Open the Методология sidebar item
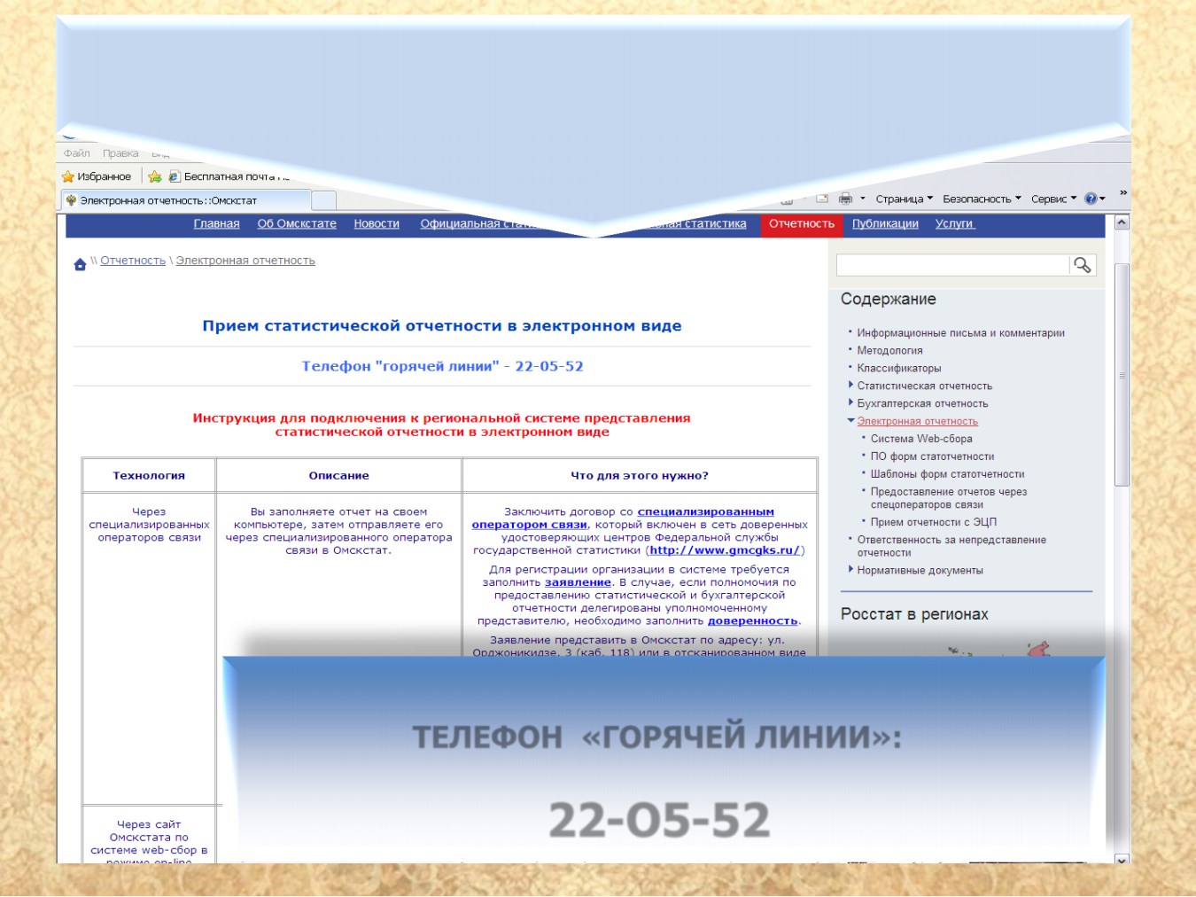The width and height of the screenshot is (1196, 897). (x=889, y=351)
